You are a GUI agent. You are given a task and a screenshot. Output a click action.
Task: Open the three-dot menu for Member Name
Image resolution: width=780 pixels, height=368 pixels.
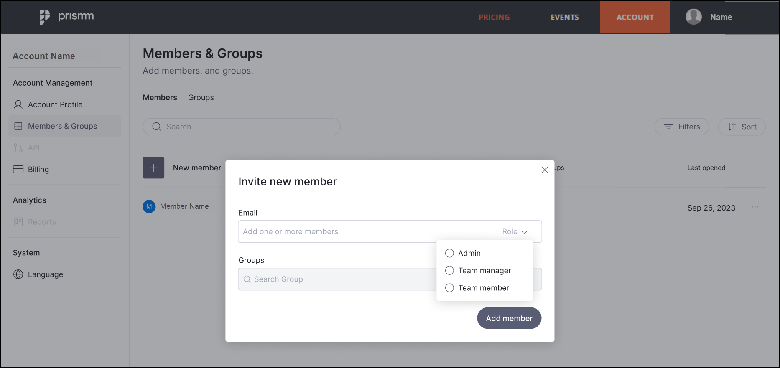pos(755,207)
